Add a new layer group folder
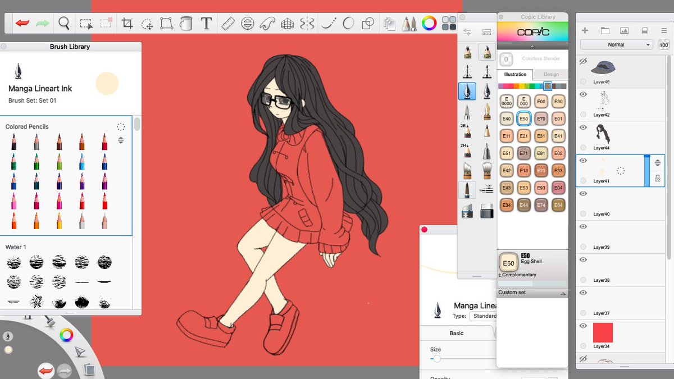Image resolution: width=674 pixels, height=379 pixels. (x=604, y=30)
